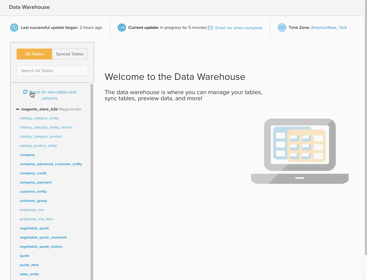Click the spiral Time Zone icon
Viewport: 367px width, 280px height.
pos(282,28)
